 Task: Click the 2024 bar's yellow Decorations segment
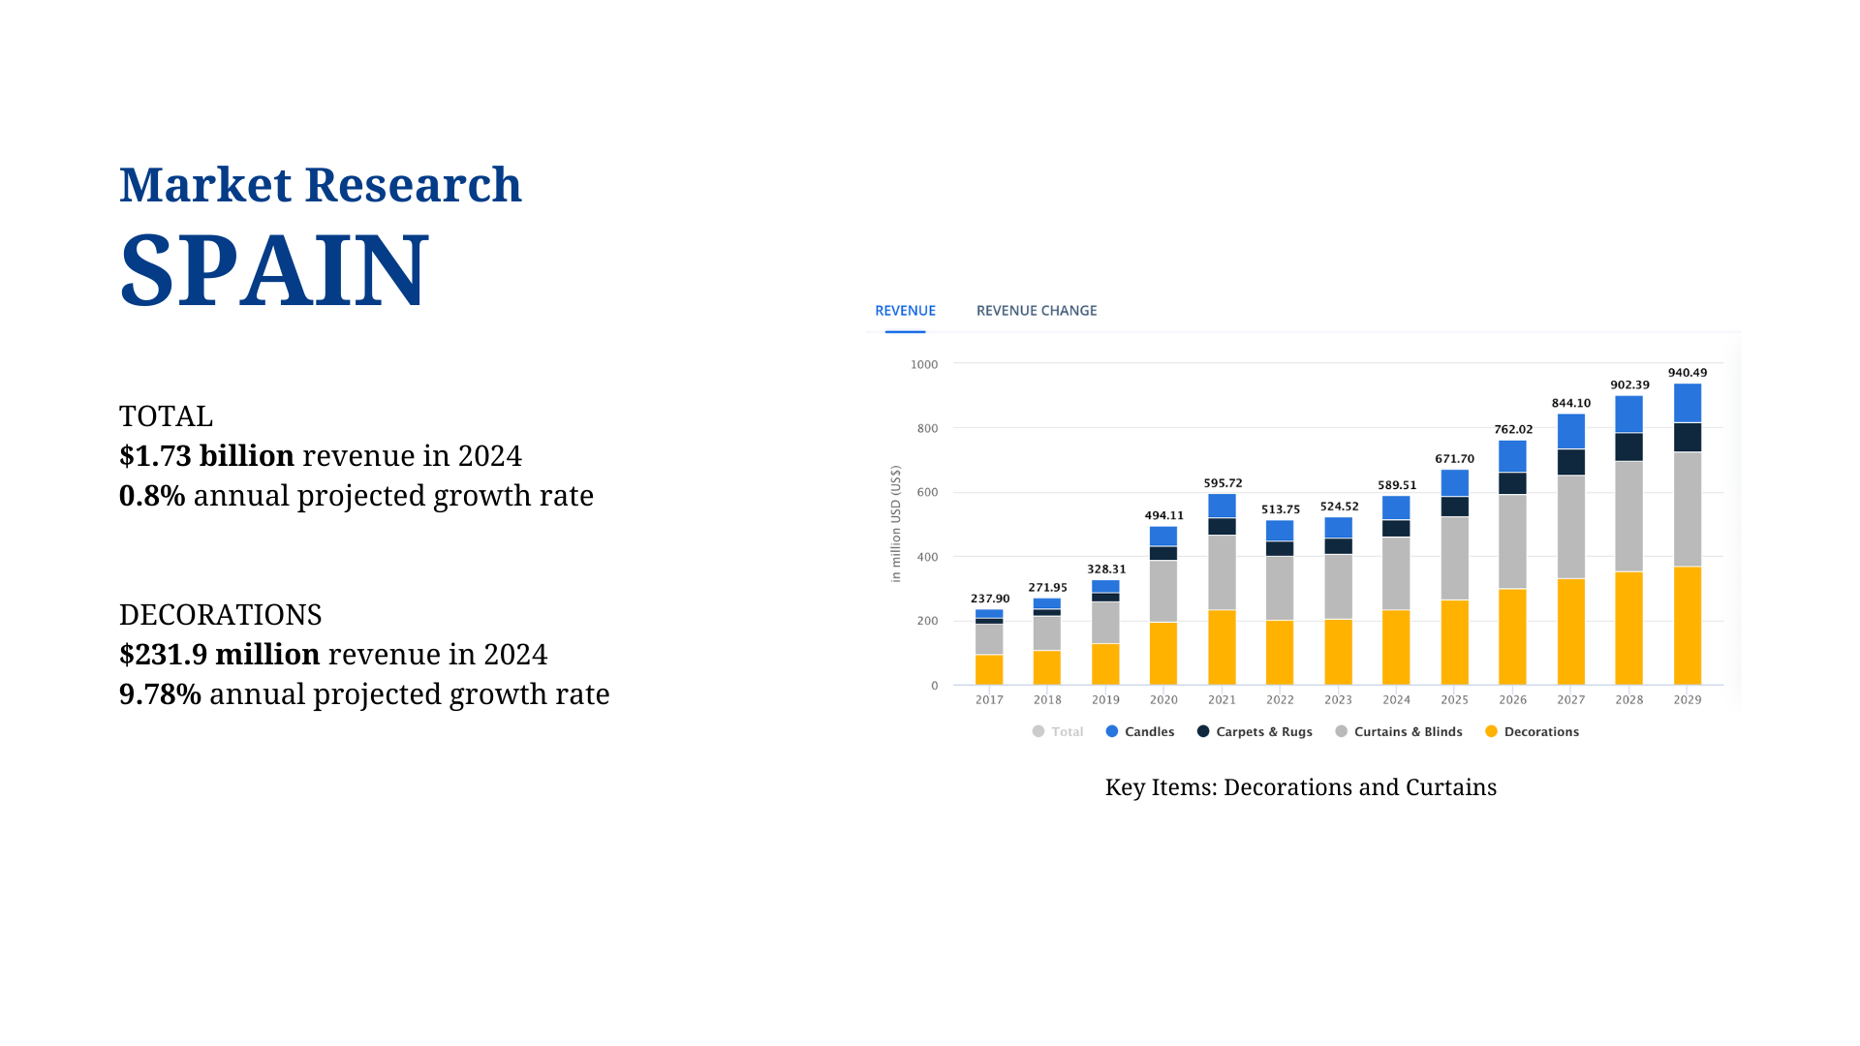point(1396,647)
